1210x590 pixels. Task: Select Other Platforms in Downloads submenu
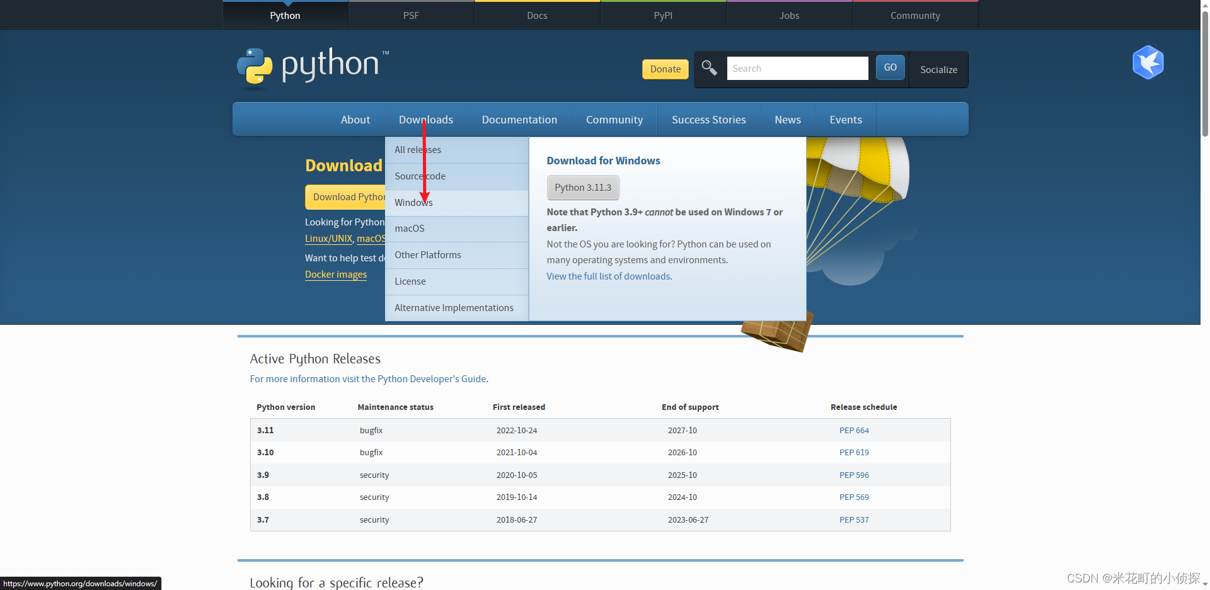pyautogui.click(x=456, y=255)
